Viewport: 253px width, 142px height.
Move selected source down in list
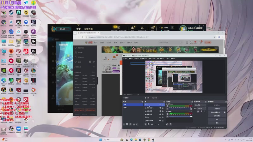(158, 124)
